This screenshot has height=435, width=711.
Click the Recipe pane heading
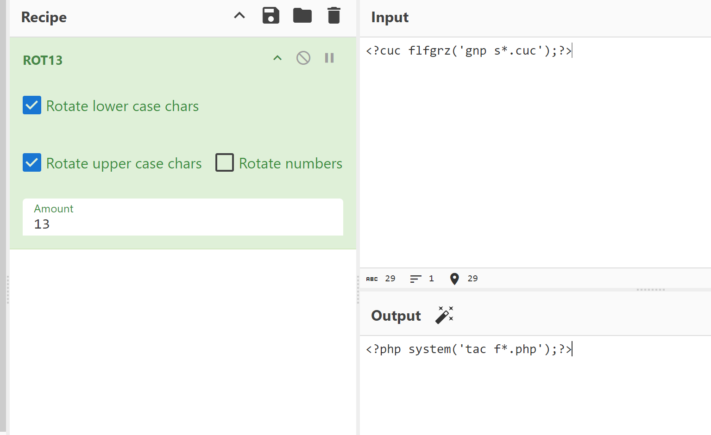click(44, 17)
